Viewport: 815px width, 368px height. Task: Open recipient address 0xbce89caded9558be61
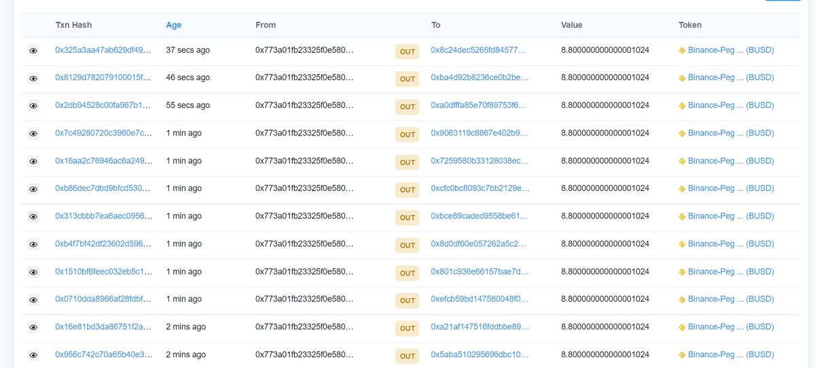[x=479, y=216]
